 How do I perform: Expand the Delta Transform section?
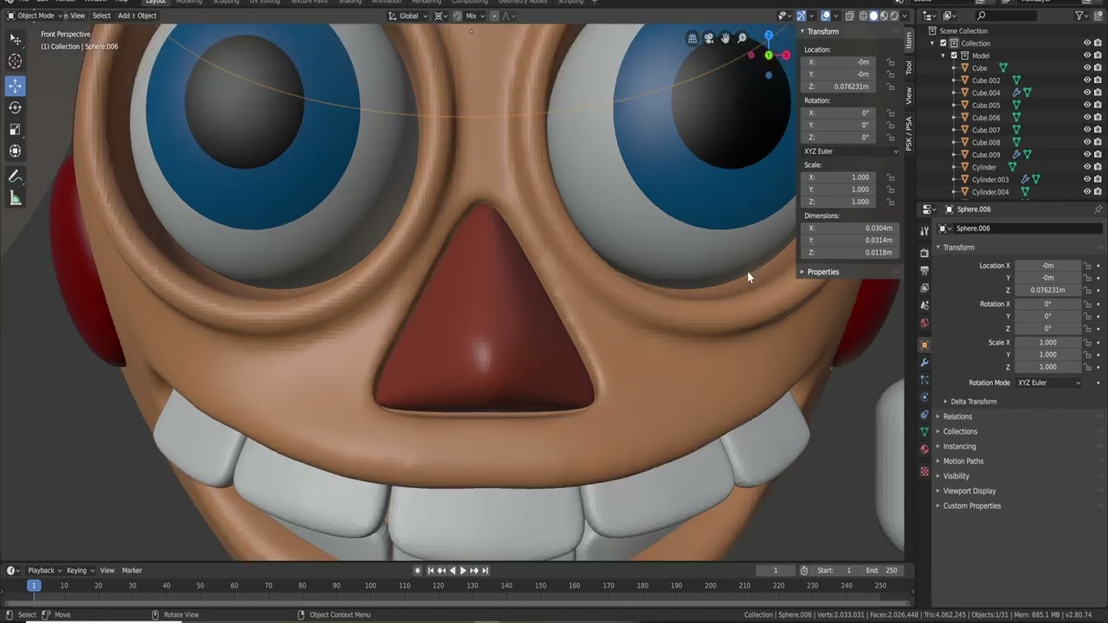click(x=973, y=401)
